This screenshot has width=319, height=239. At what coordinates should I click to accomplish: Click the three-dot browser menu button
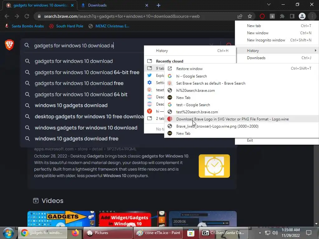312,16
